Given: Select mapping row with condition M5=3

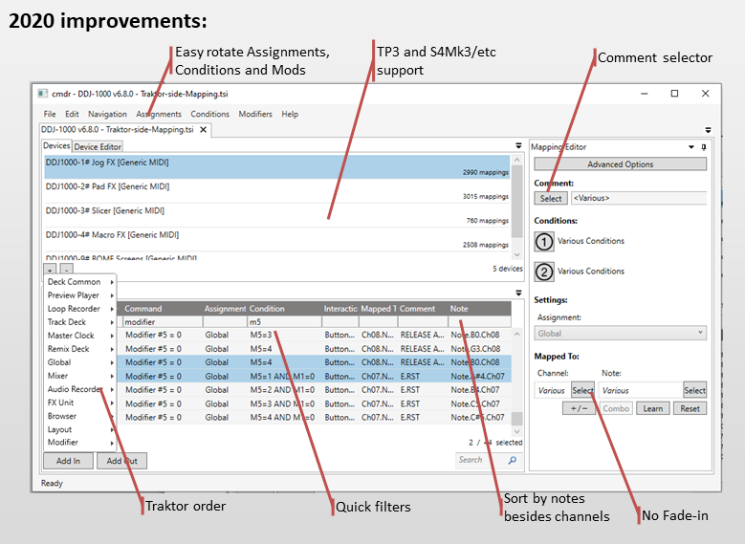Looking at the screenshot, I should 314,335.
